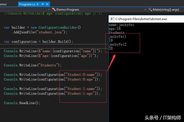Click the dotnet.exe console title bar
184x122 pixels.
(146, 19)
